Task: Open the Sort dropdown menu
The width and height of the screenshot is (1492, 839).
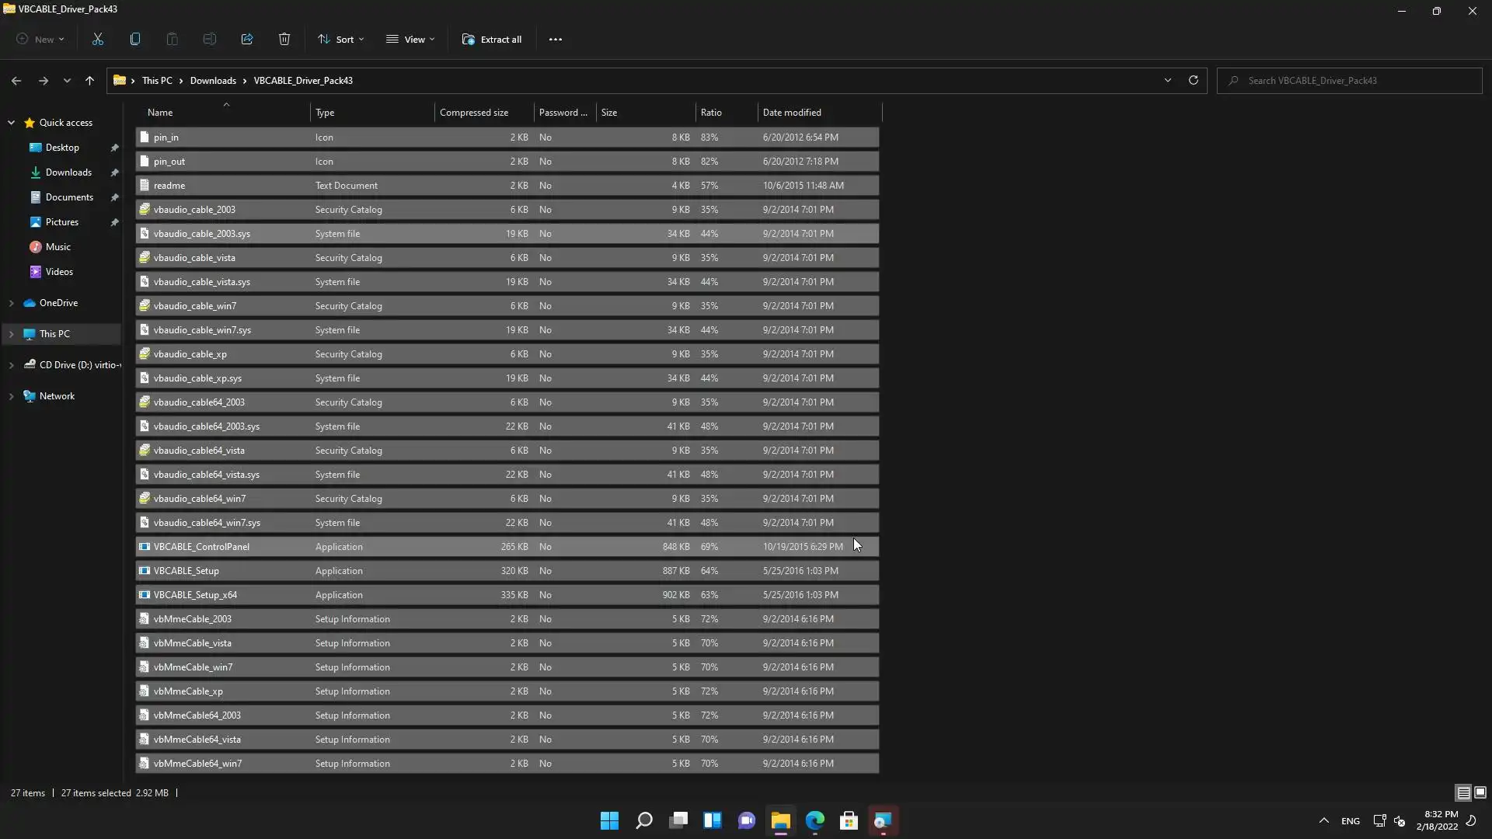Action: 340,40
